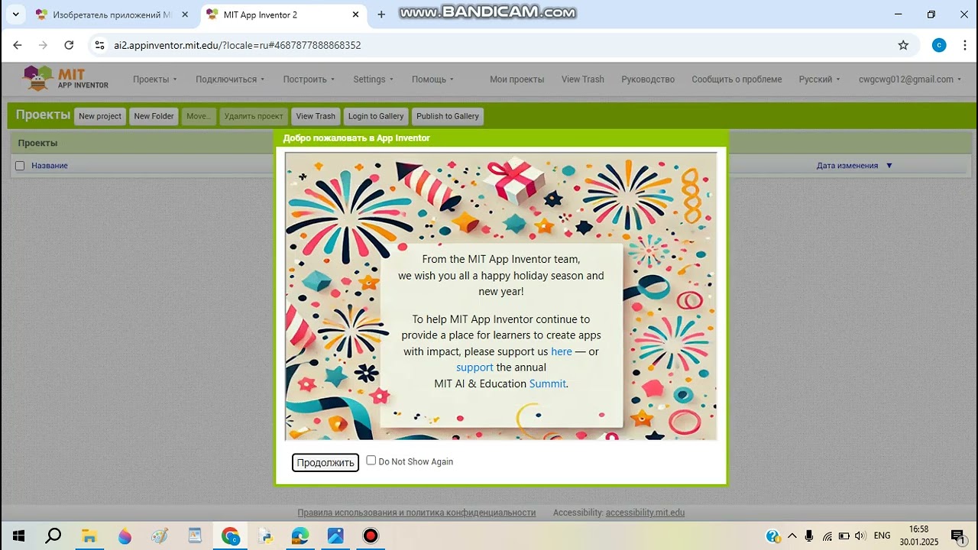Click the View Trash toolbar button

pos(316,116)
